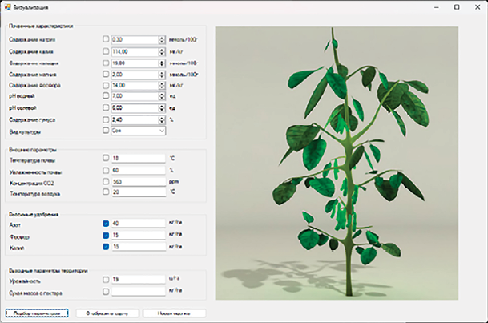This screenshot has width=488, height=323.
Task: Increase Содержание калия with spinner up arrow
Action: pos(162,48)
